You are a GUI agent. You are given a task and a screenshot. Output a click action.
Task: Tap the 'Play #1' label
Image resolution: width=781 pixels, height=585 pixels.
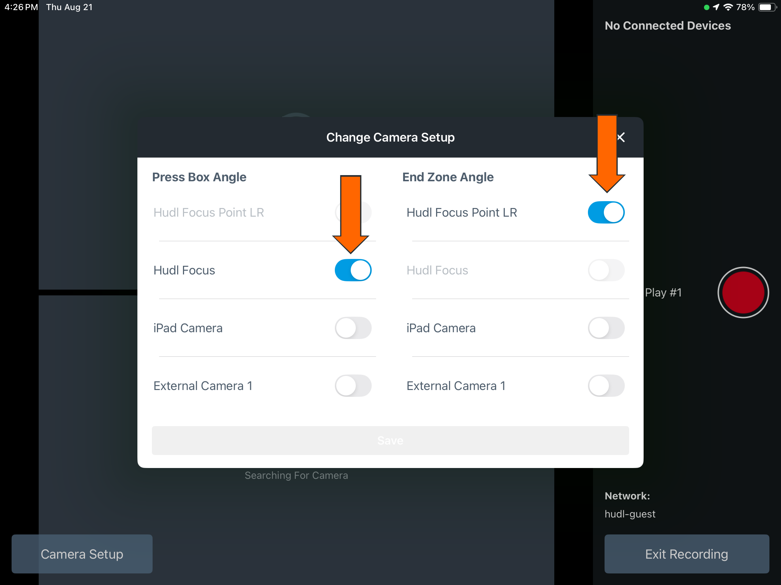click(x=663, y=292)
